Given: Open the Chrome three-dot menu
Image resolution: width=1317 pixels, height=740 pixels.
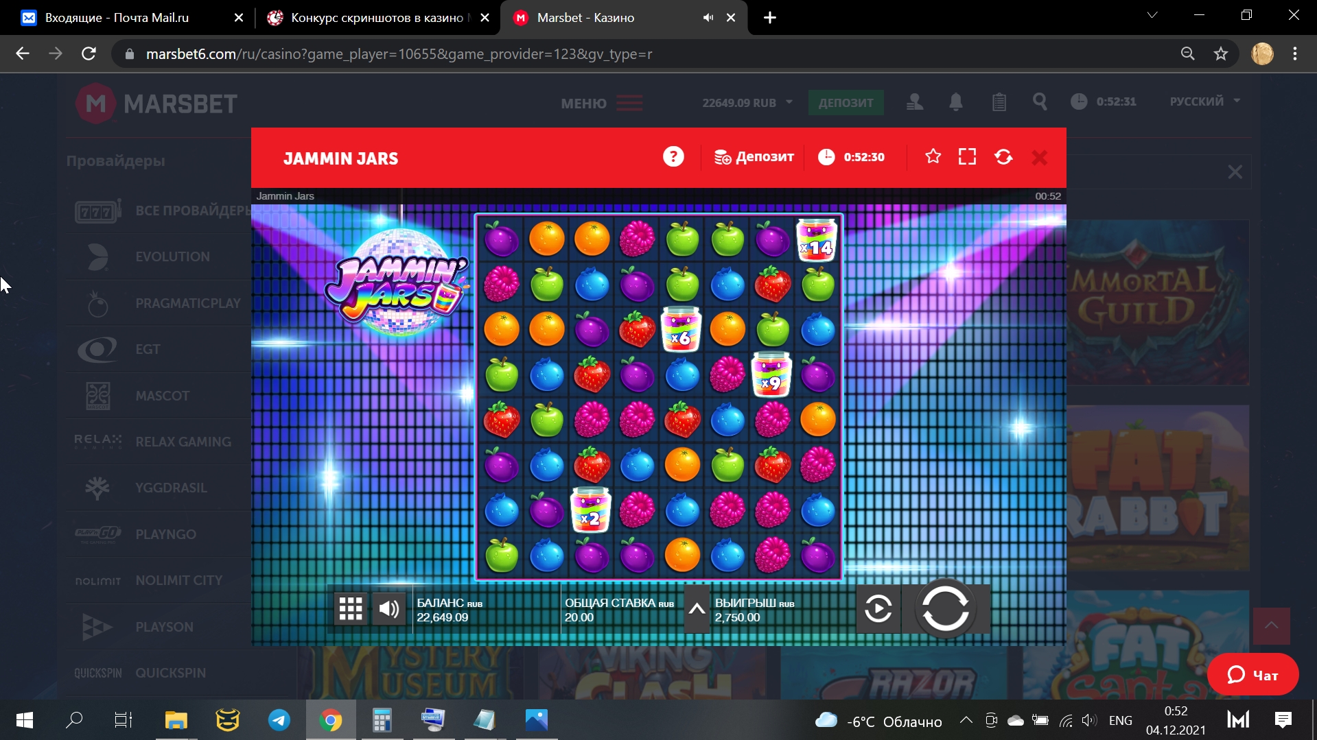Looking at the screenshot, I should click(1295, 53).
